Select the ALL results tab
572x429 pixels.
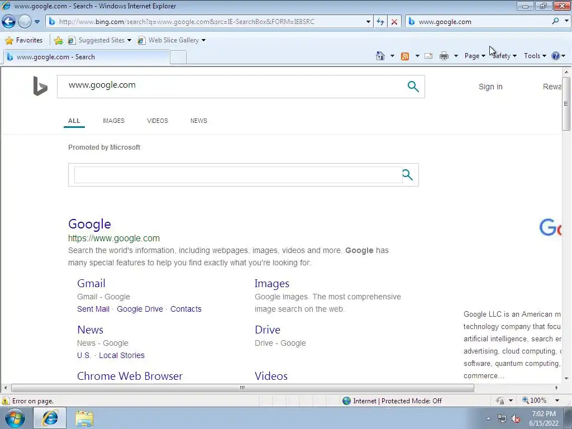pos(74,121)
